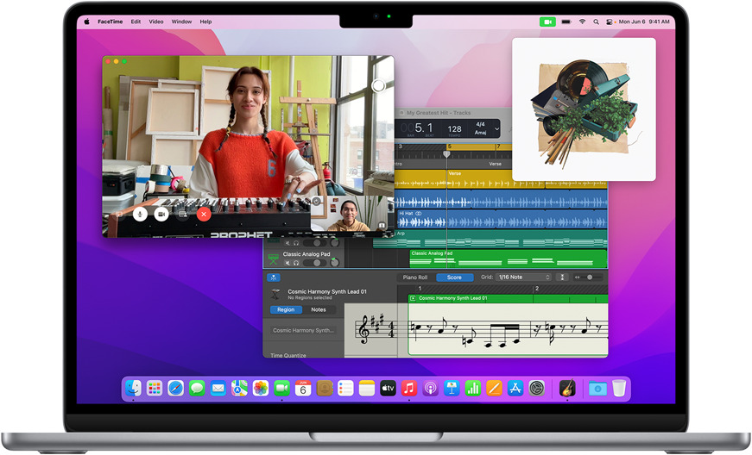752x455 pixels.
Task: Select the yellow Verse audio region
Action: (x=495, y=179)
